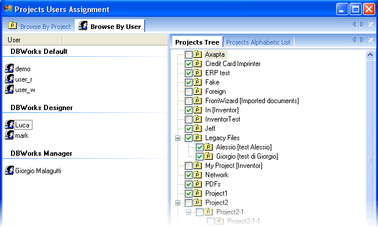Viewport: 378px width, 227px height.
Task: Click the Fake project folder icon
Action: coord(198,82)
